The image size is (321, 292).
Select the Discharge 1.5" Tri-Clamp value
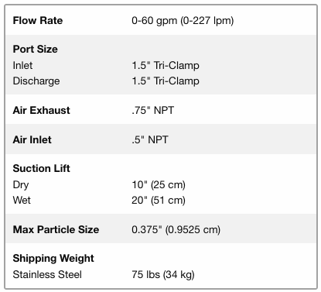click(x=166, y=81)
